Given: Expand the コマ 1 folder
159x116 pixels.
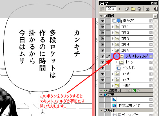Looking at the screenshot, I should [113, 27].
